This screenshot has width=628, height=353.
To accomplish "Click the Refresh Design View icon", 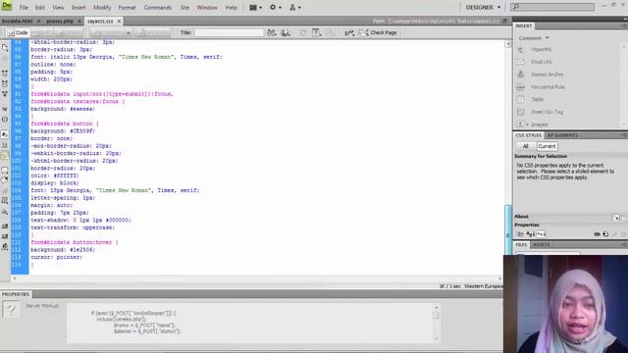I will pyautogui.click(x=303, y=32).
